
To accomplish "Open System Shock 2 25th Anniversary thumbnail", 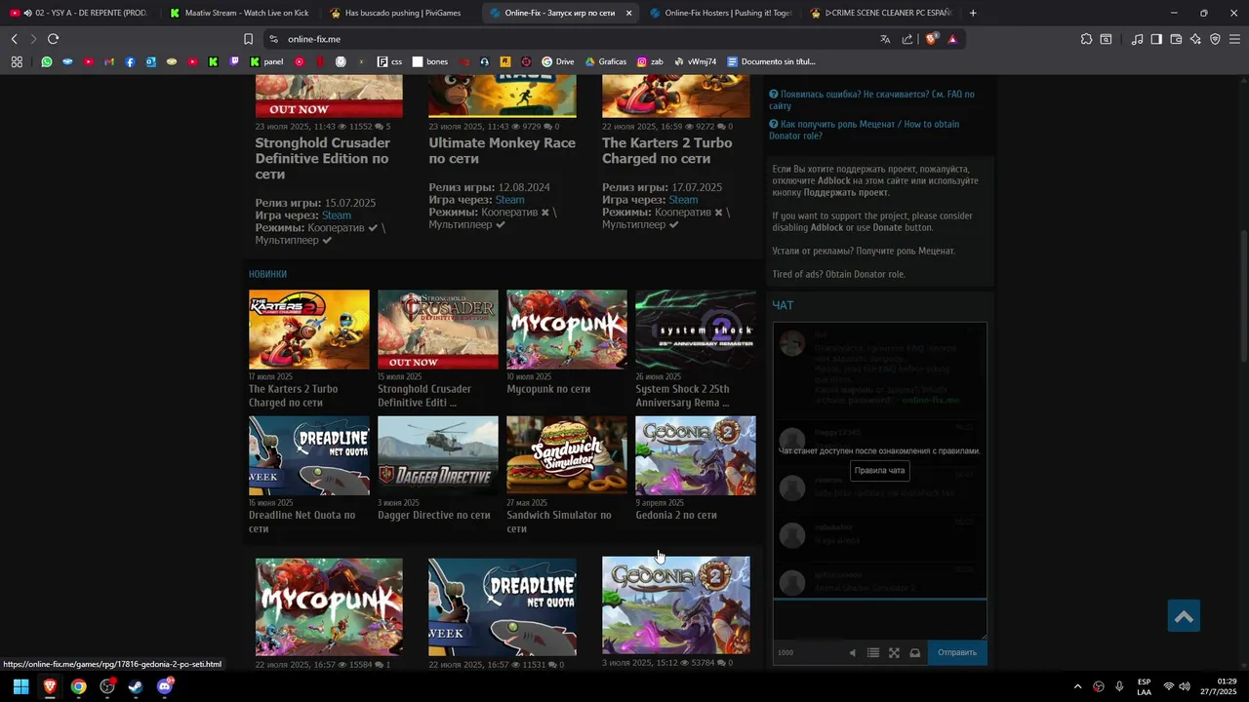I will 695,329.
